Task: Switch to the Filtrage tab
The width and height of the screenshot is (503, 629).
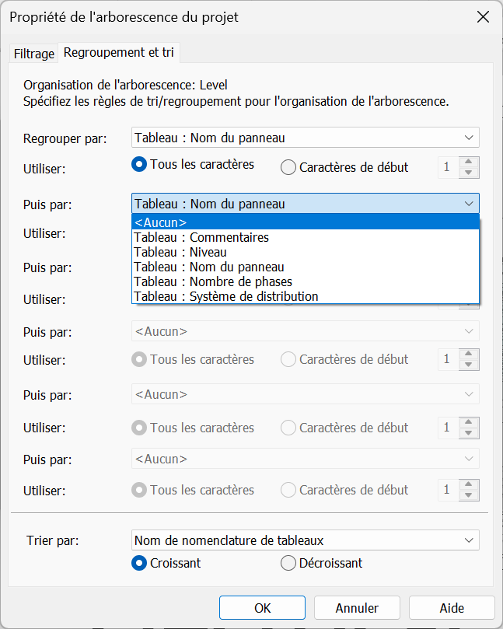Action: tap(33, 54)
